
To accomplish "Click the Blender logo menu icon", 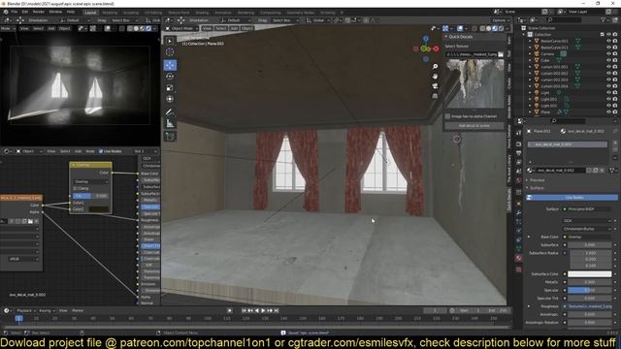I will coord(6,12).
